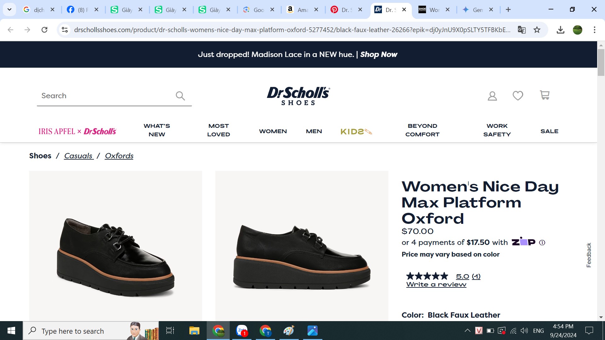The height and width of the screenshot is (340, 605).
Task: Open the account profile icon
Action: (492, 96)
